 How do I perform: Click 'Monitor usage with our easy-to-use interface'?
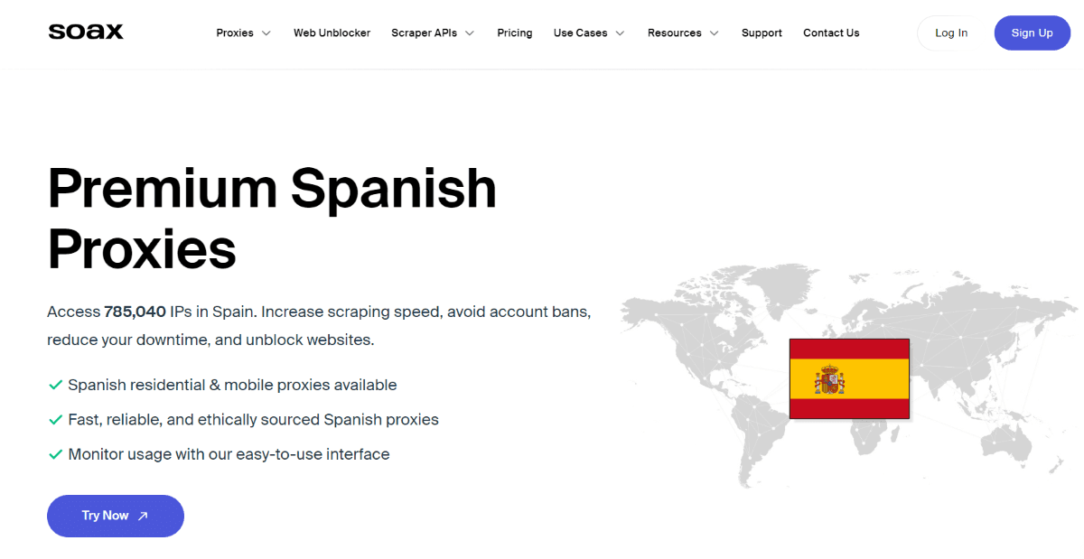tap(229, 454)
